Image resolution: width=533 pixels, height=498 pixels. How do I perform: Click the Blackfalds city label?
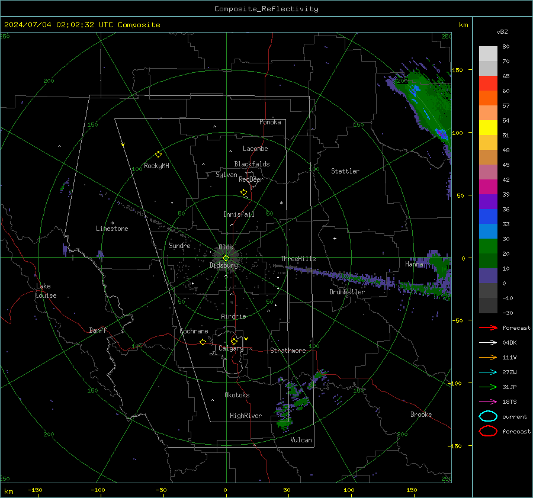252,164
